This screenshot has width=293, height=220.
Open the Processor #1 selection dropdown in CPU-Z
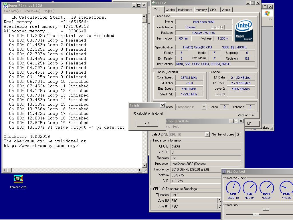[x=191, y=107]
